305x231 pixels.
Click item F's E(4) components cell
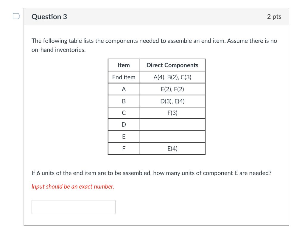(x=172, y=148)
